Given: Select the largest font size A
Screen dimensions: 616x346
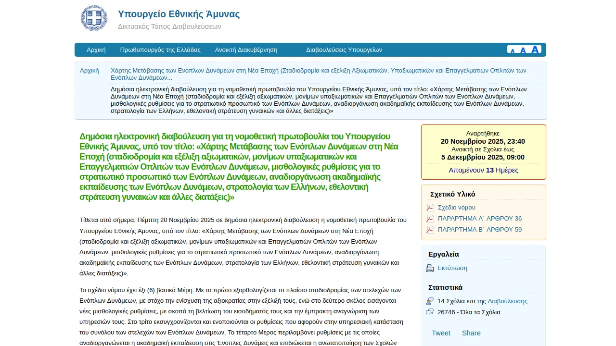Looking at the screenshot, I should (535, 49).
